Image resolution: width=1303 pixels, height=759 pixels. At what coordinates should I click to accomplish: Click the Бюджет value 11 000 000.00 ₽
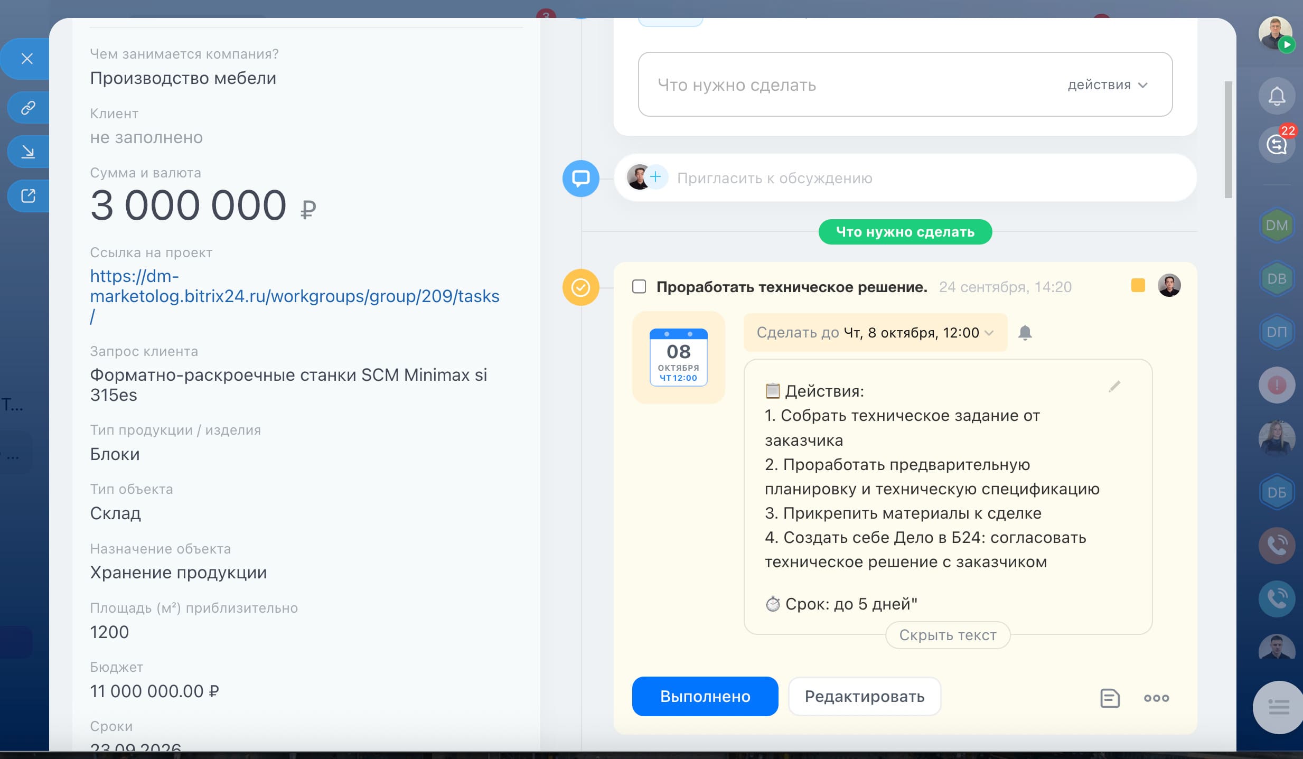click(x=154, y=691)
